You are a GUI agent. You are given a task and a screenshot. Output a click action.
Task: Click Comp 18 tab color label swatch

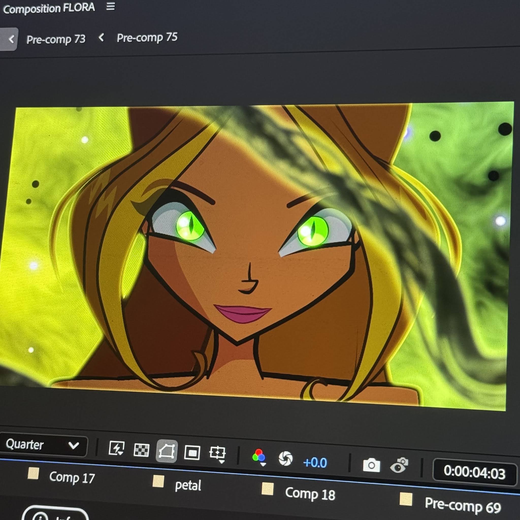point(268,489)
